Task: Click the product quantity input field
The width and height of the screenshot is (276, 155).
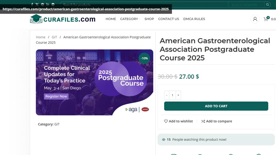Action: pyautogui.click(x=172, y=95)
